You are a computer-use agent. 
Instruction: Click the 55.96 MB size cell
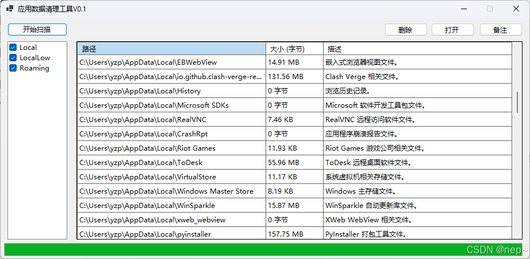[x=294, y=162]
